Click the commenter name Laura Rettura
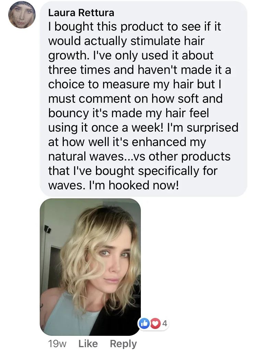Viewport: 257px width, 353px height. point(81,13)
